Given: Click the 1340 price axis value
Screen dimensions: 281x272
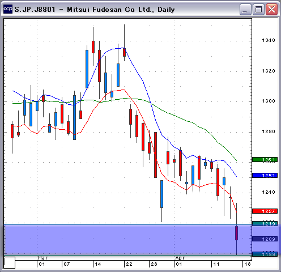Looking at the screenshot, I should pos(269,40).
